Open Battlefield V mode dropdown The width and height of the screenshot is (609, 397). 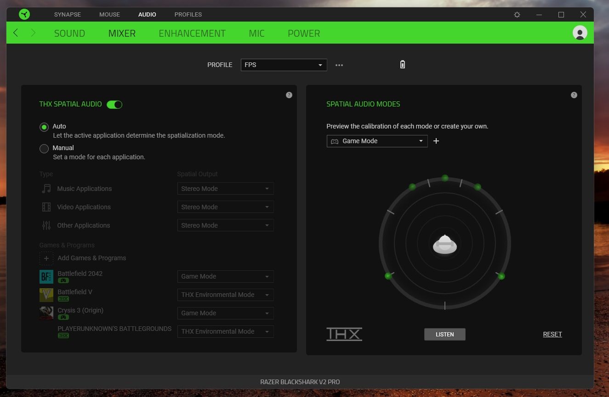pos(226,295)
